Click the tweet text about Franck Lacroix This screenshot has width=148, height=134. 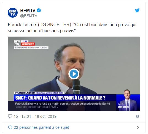pos(72,28)
